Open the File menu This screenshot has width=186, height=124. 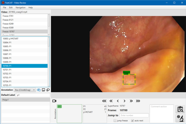pos(5,8)
